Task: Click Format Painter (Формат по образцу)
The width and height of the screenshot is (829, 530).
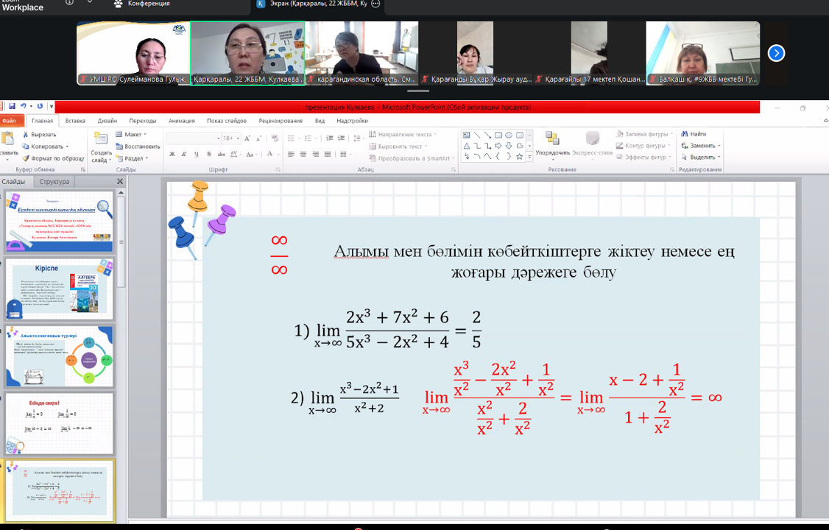Action: coord(53,158)
